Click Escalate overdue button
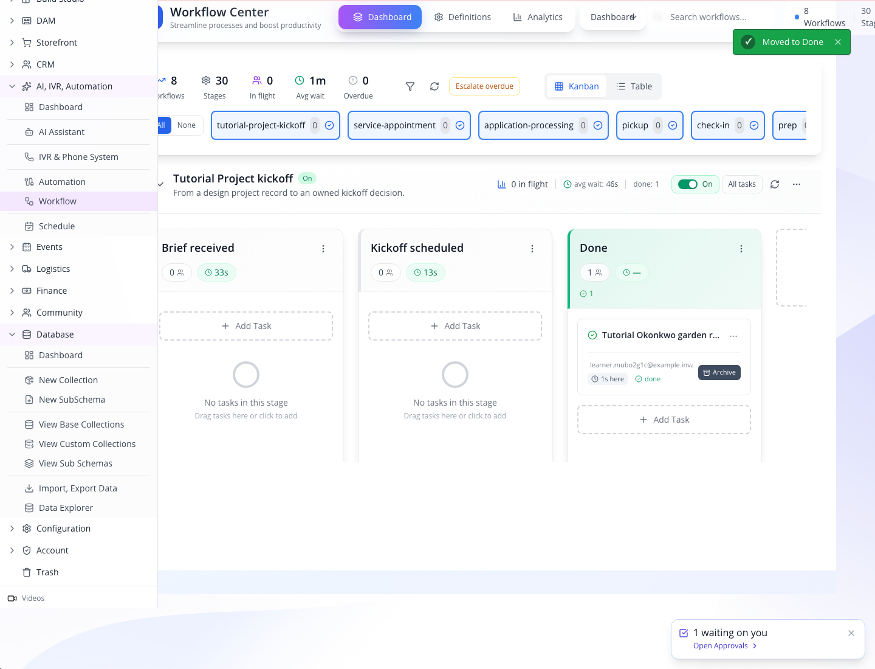The width and height of the screenshot is (875, 669). (484, 86)
